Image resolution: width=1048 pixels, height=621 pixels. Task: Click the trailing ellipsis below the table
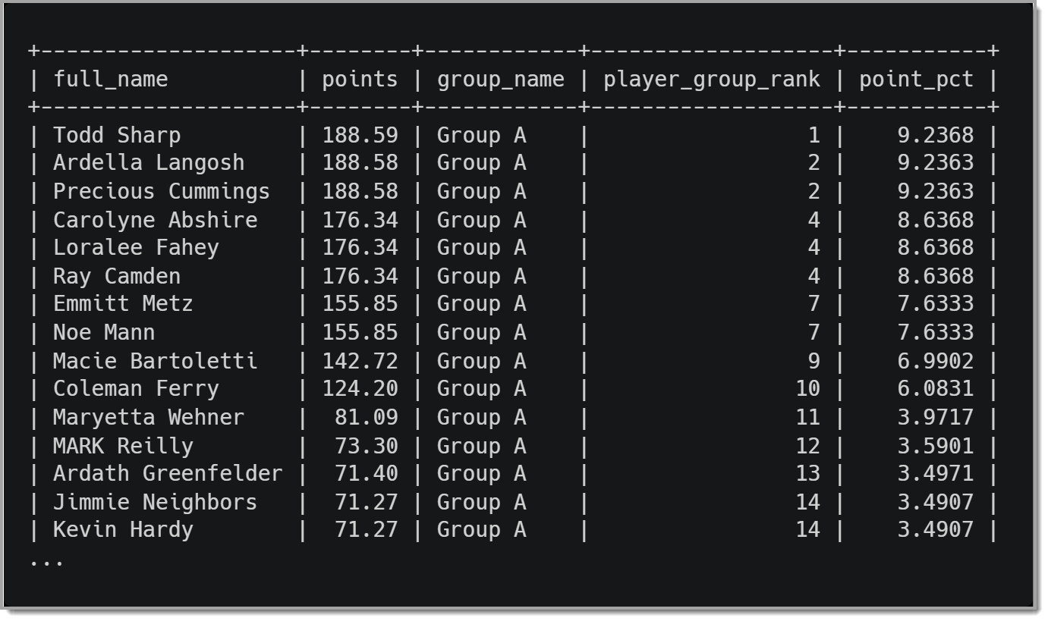pyautogui.click(x=46, y=562)
